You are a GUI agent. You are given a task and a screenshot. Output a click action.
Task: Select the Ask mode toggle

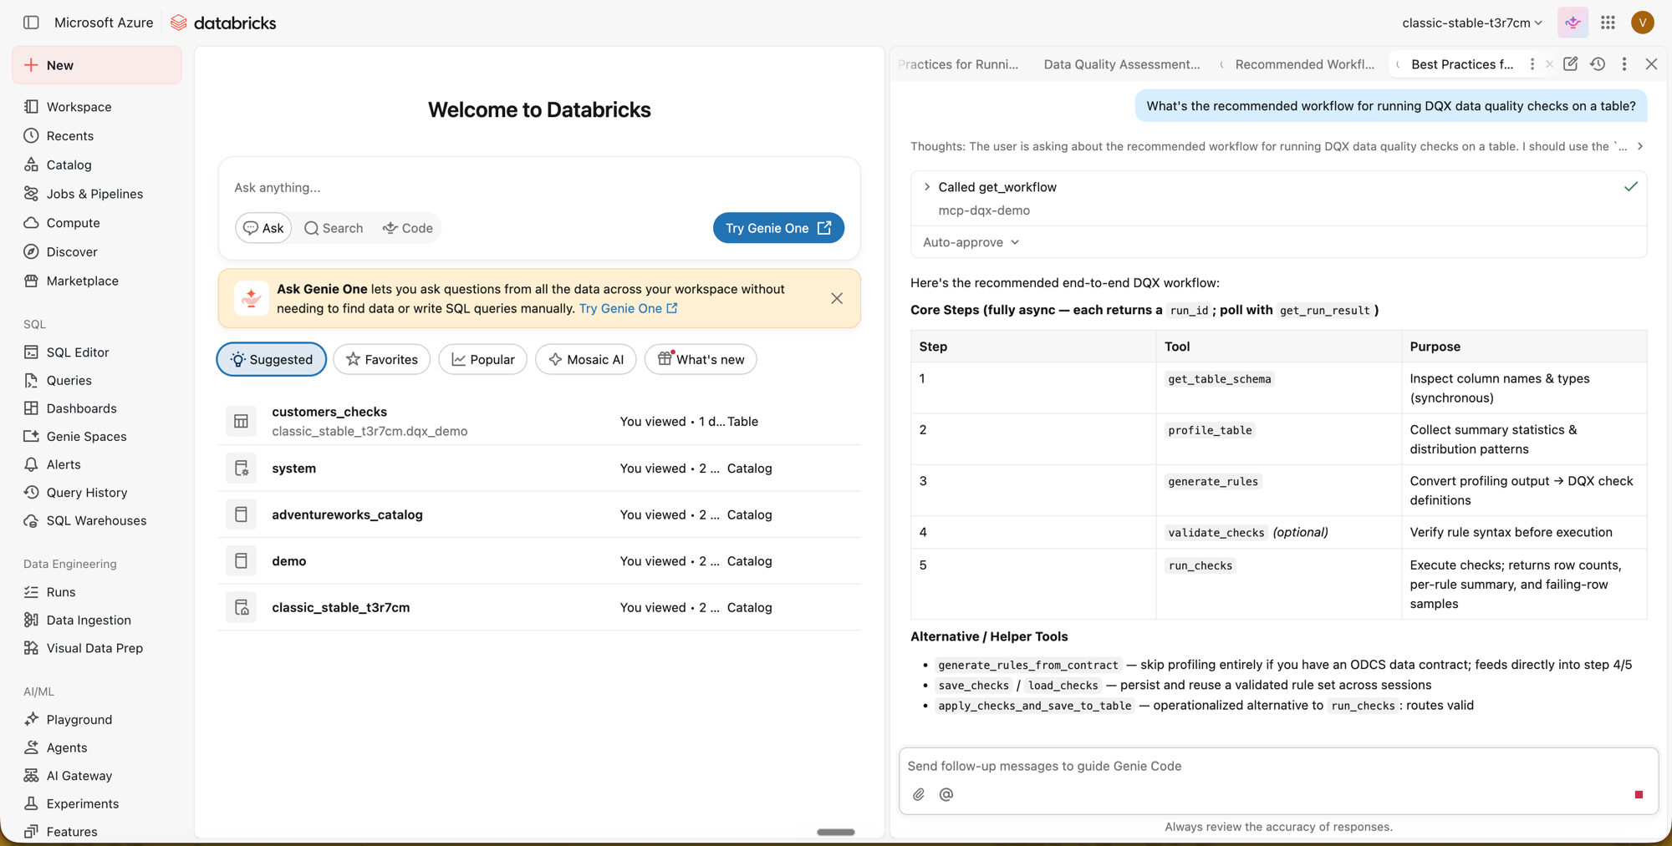[263, 228]
